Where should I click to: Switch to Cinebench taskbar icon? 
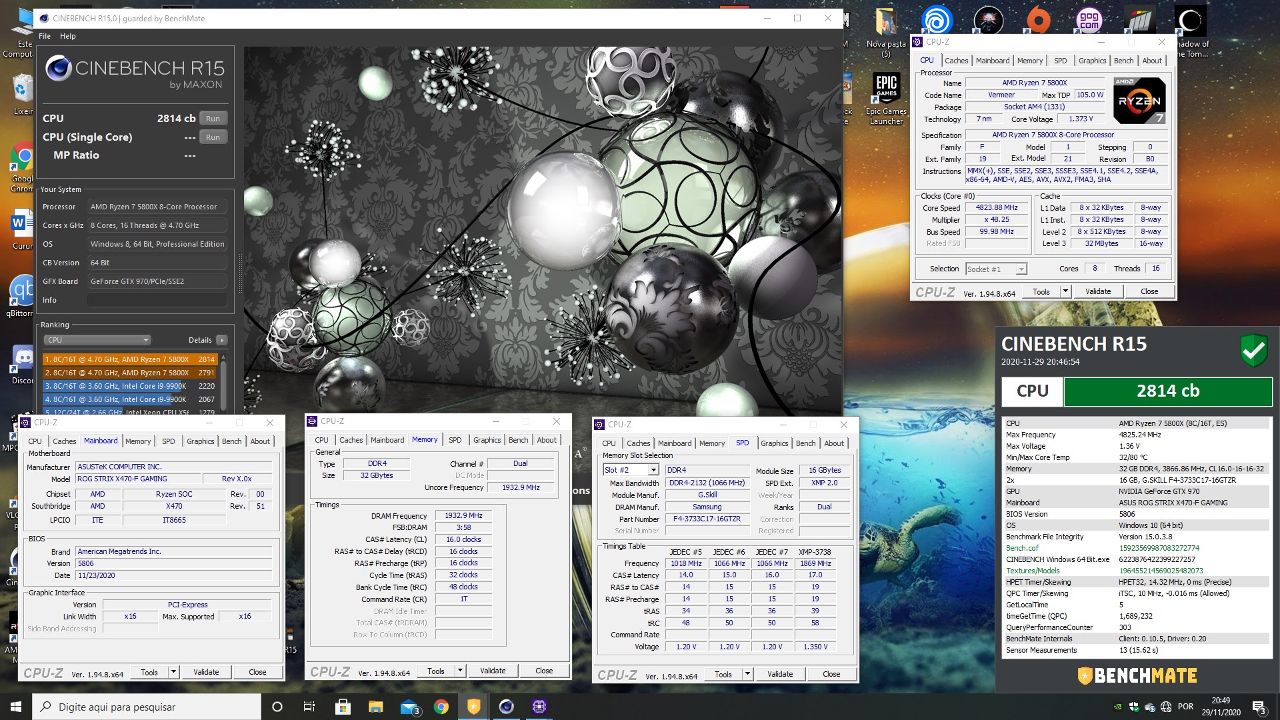(506, 707)
